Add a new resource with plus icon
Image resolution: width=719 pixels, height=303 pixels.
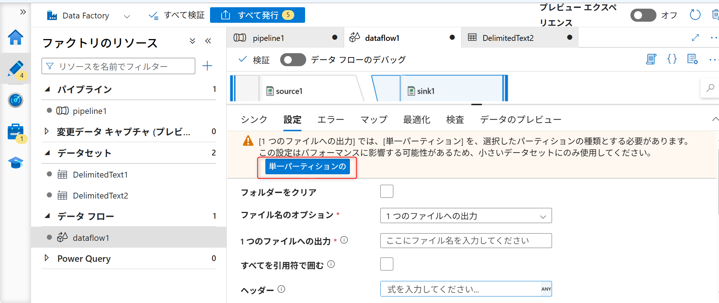[x=207, y=66]
